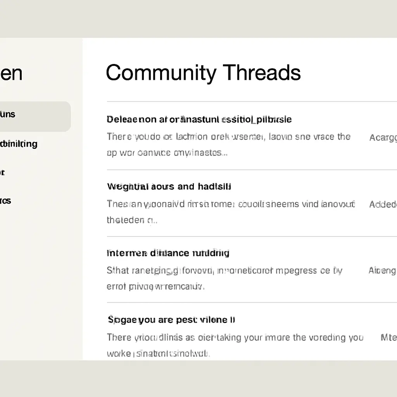Open the sidebar item ending in "cs"
The height and width of the screenshot is (397, 397).
pos(5,201)
